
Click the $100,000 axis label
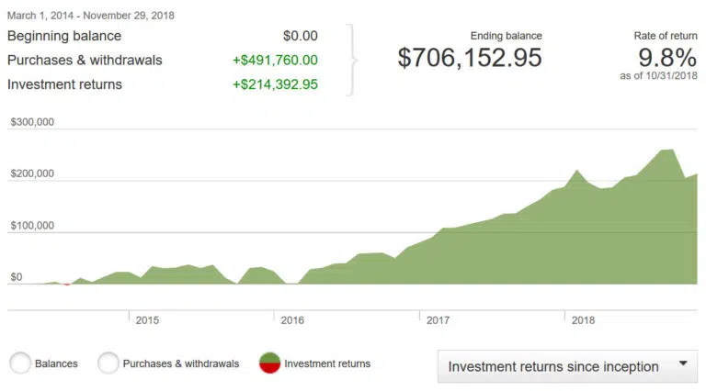[x=32, y=225]
